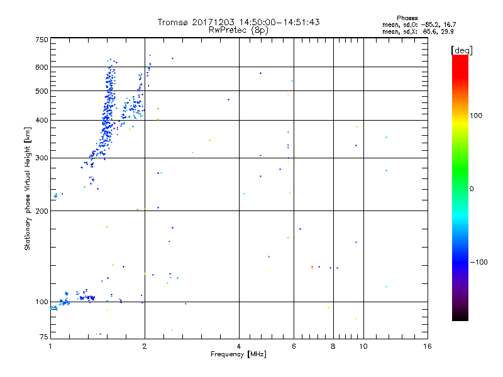
Task: Select the 'RwPretec (8p)' subtitle
Action: click(x=238, y=30)
